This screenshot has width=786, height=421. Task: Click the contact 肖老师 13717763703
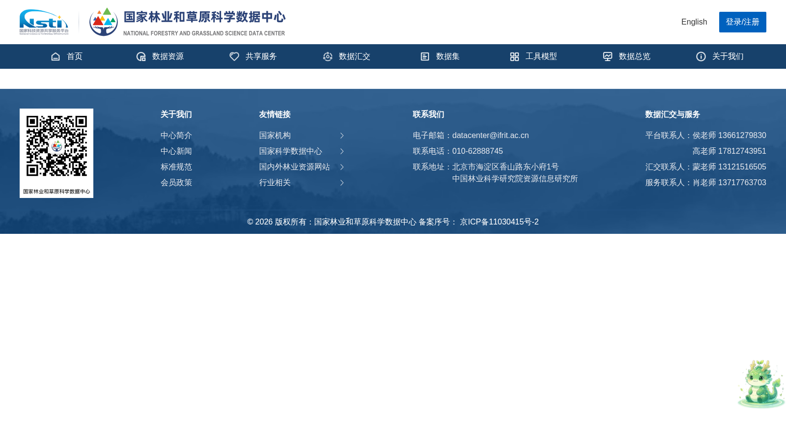pos(729,183)
